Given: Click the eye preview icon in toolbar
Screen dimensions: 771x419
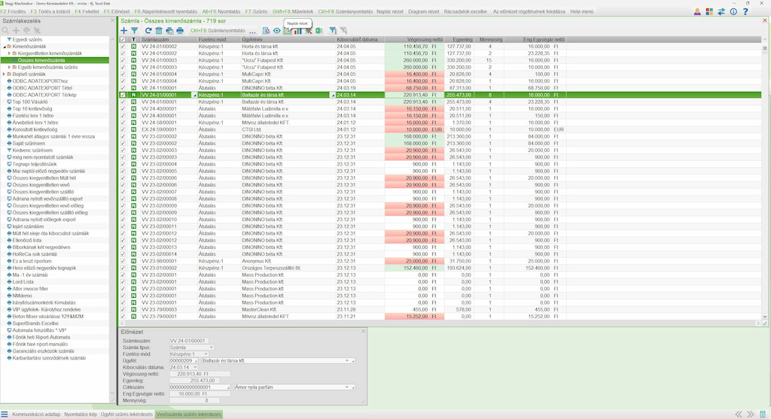Looking at the screenshot, I should [x=277, y=31].
